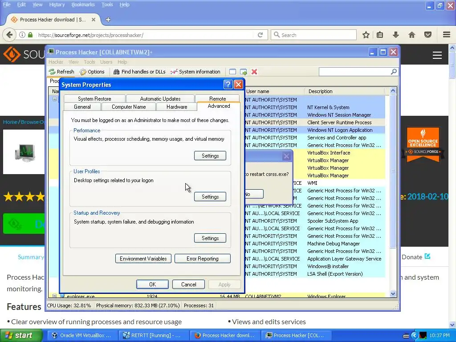The height and width of the screenshot is (342, 456).
Task: Click the search magnifier in Process Hacker
Action: [394, 72]
